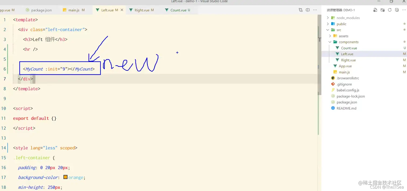Screen dimensions: 407x191
Task: Click the "less" lang value on line 14
Action: [x=50, y=148]
